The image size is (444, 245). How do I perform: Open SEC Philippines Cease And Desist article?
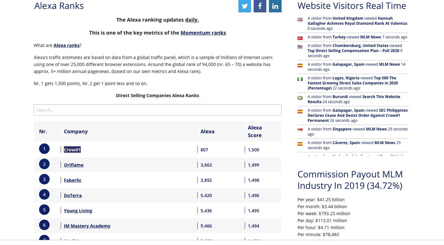coord(358,116)
